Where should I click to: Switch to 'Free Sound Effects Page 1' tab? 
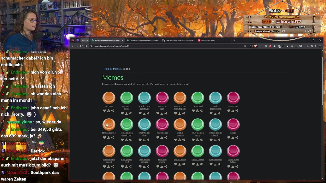click(x=178, y=40)
